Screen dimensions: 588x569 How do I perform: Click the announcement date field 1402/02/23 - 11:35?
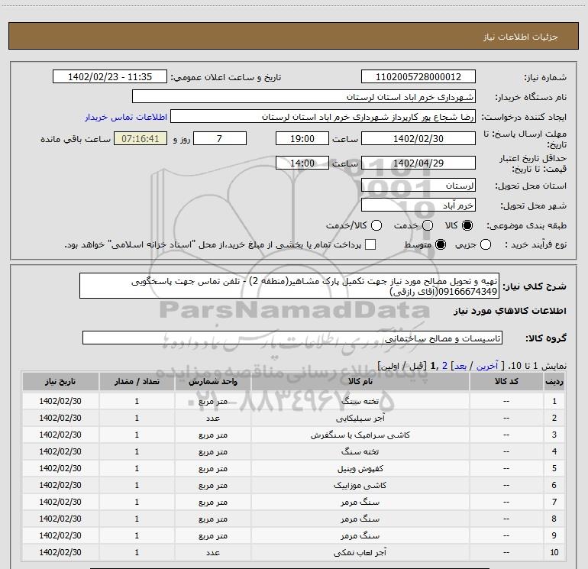pyautogui.click(x=110, y=77)
